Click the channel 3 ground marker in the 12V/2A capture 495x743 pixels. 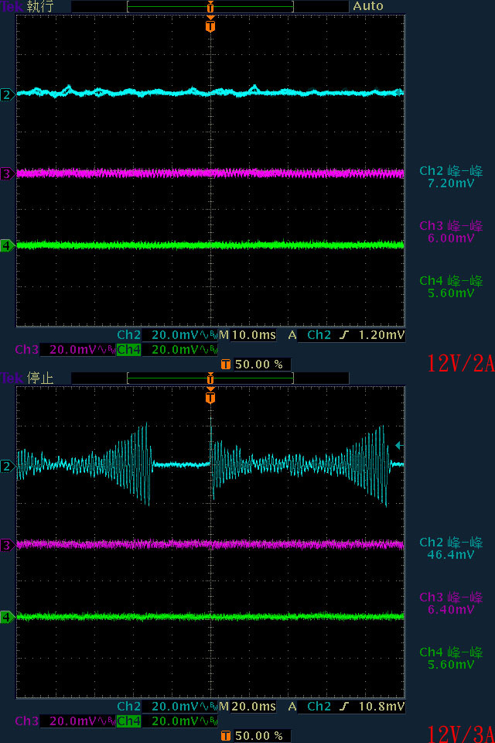point(7,174)
